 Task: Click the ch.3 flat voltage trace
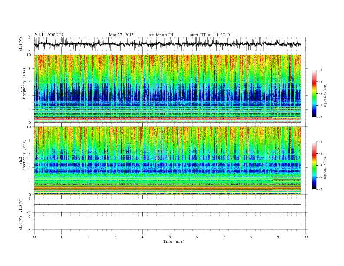tap(167, 205)
